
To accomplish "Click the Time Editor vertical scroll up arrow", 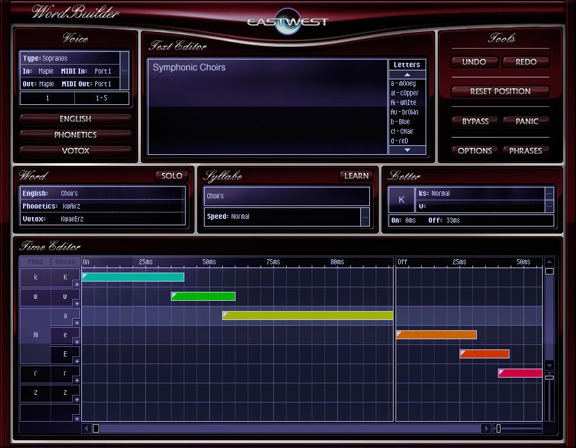I will [x=549, y=262].
